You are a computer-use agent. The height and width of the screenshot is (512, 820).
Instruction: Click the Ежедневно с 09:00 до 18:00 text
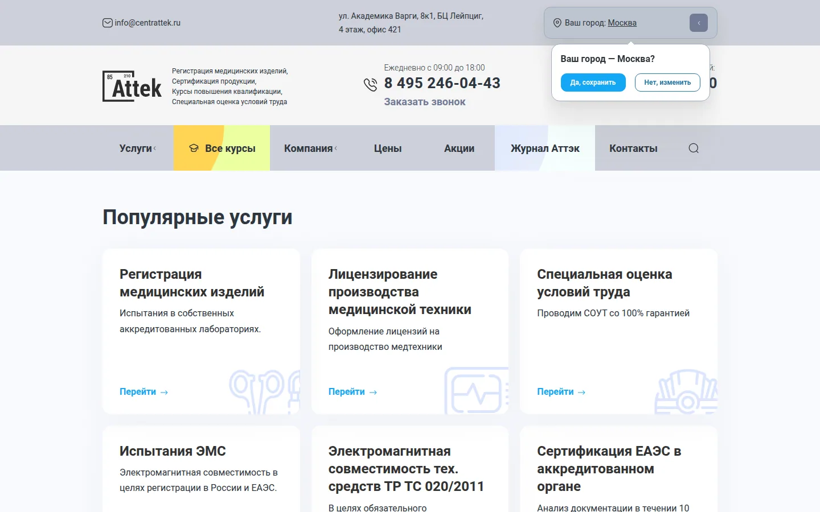[434, 68]
